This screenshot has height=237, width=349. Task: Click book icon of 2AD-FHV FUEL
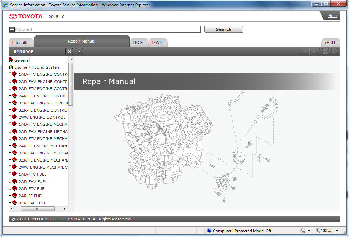click(15, 181)
